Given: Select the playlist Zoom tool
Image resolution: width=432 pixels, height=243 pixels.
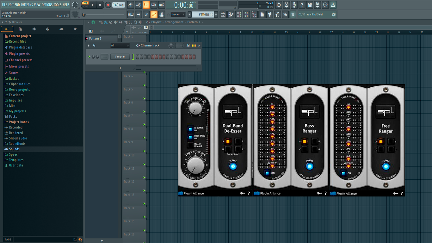Looking at the screenshot, I should click(x=135, y=22).
